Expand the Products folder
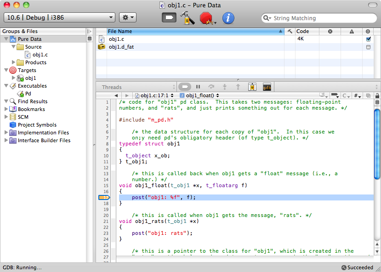 pos(14,62)
